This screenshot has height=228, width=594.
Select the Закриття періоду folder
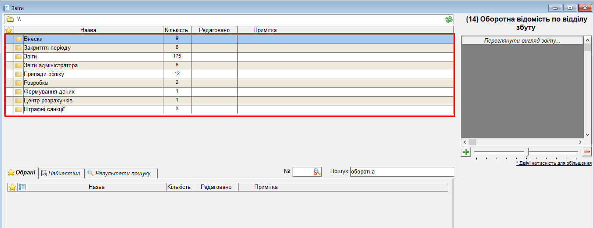point(47,48)
